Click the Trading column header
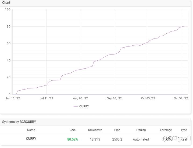The height and width of the screenshot is (148, 193). [x=141, y=130]
